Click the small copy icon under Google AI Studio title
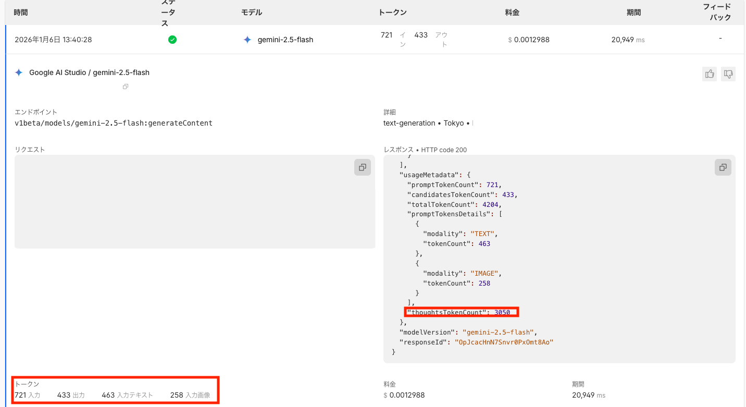 [126, 87]
